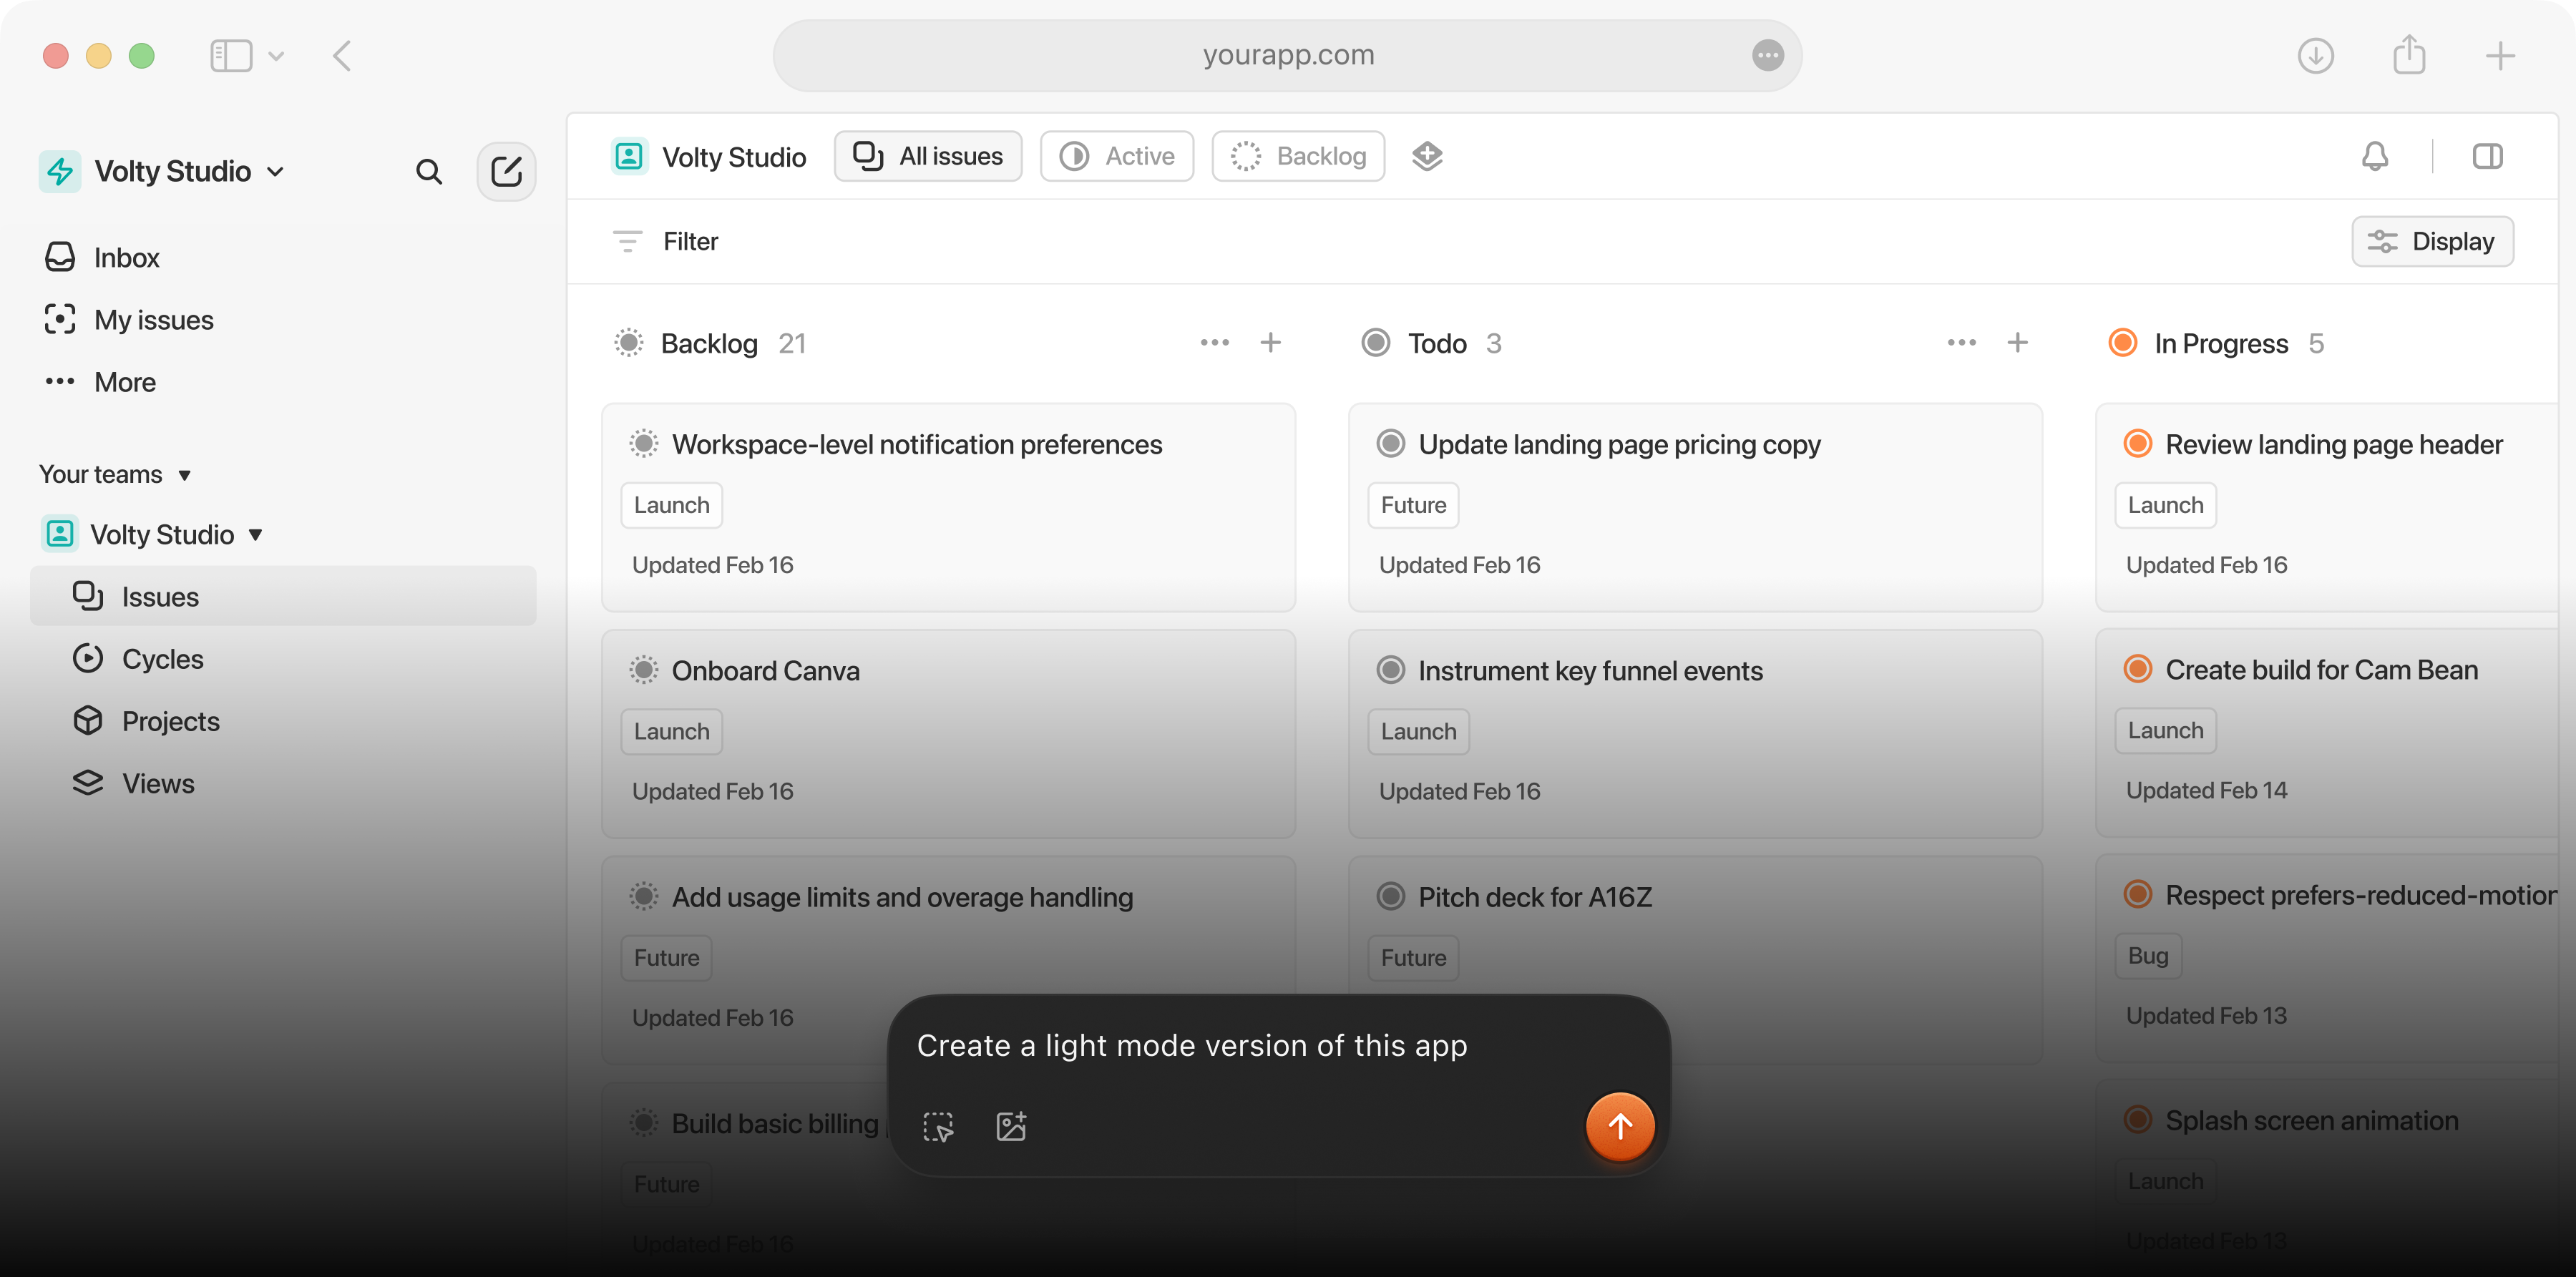2576x1277 pixels.
Task: Switch to the Active tab
Action: pos(1117,156)
